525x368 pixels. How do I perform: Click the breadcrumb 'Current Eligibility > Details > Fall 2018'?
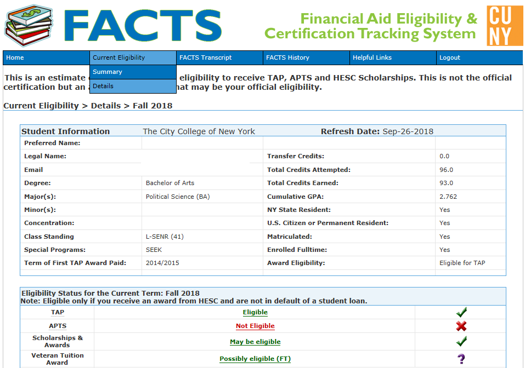(x=88, y=106)
